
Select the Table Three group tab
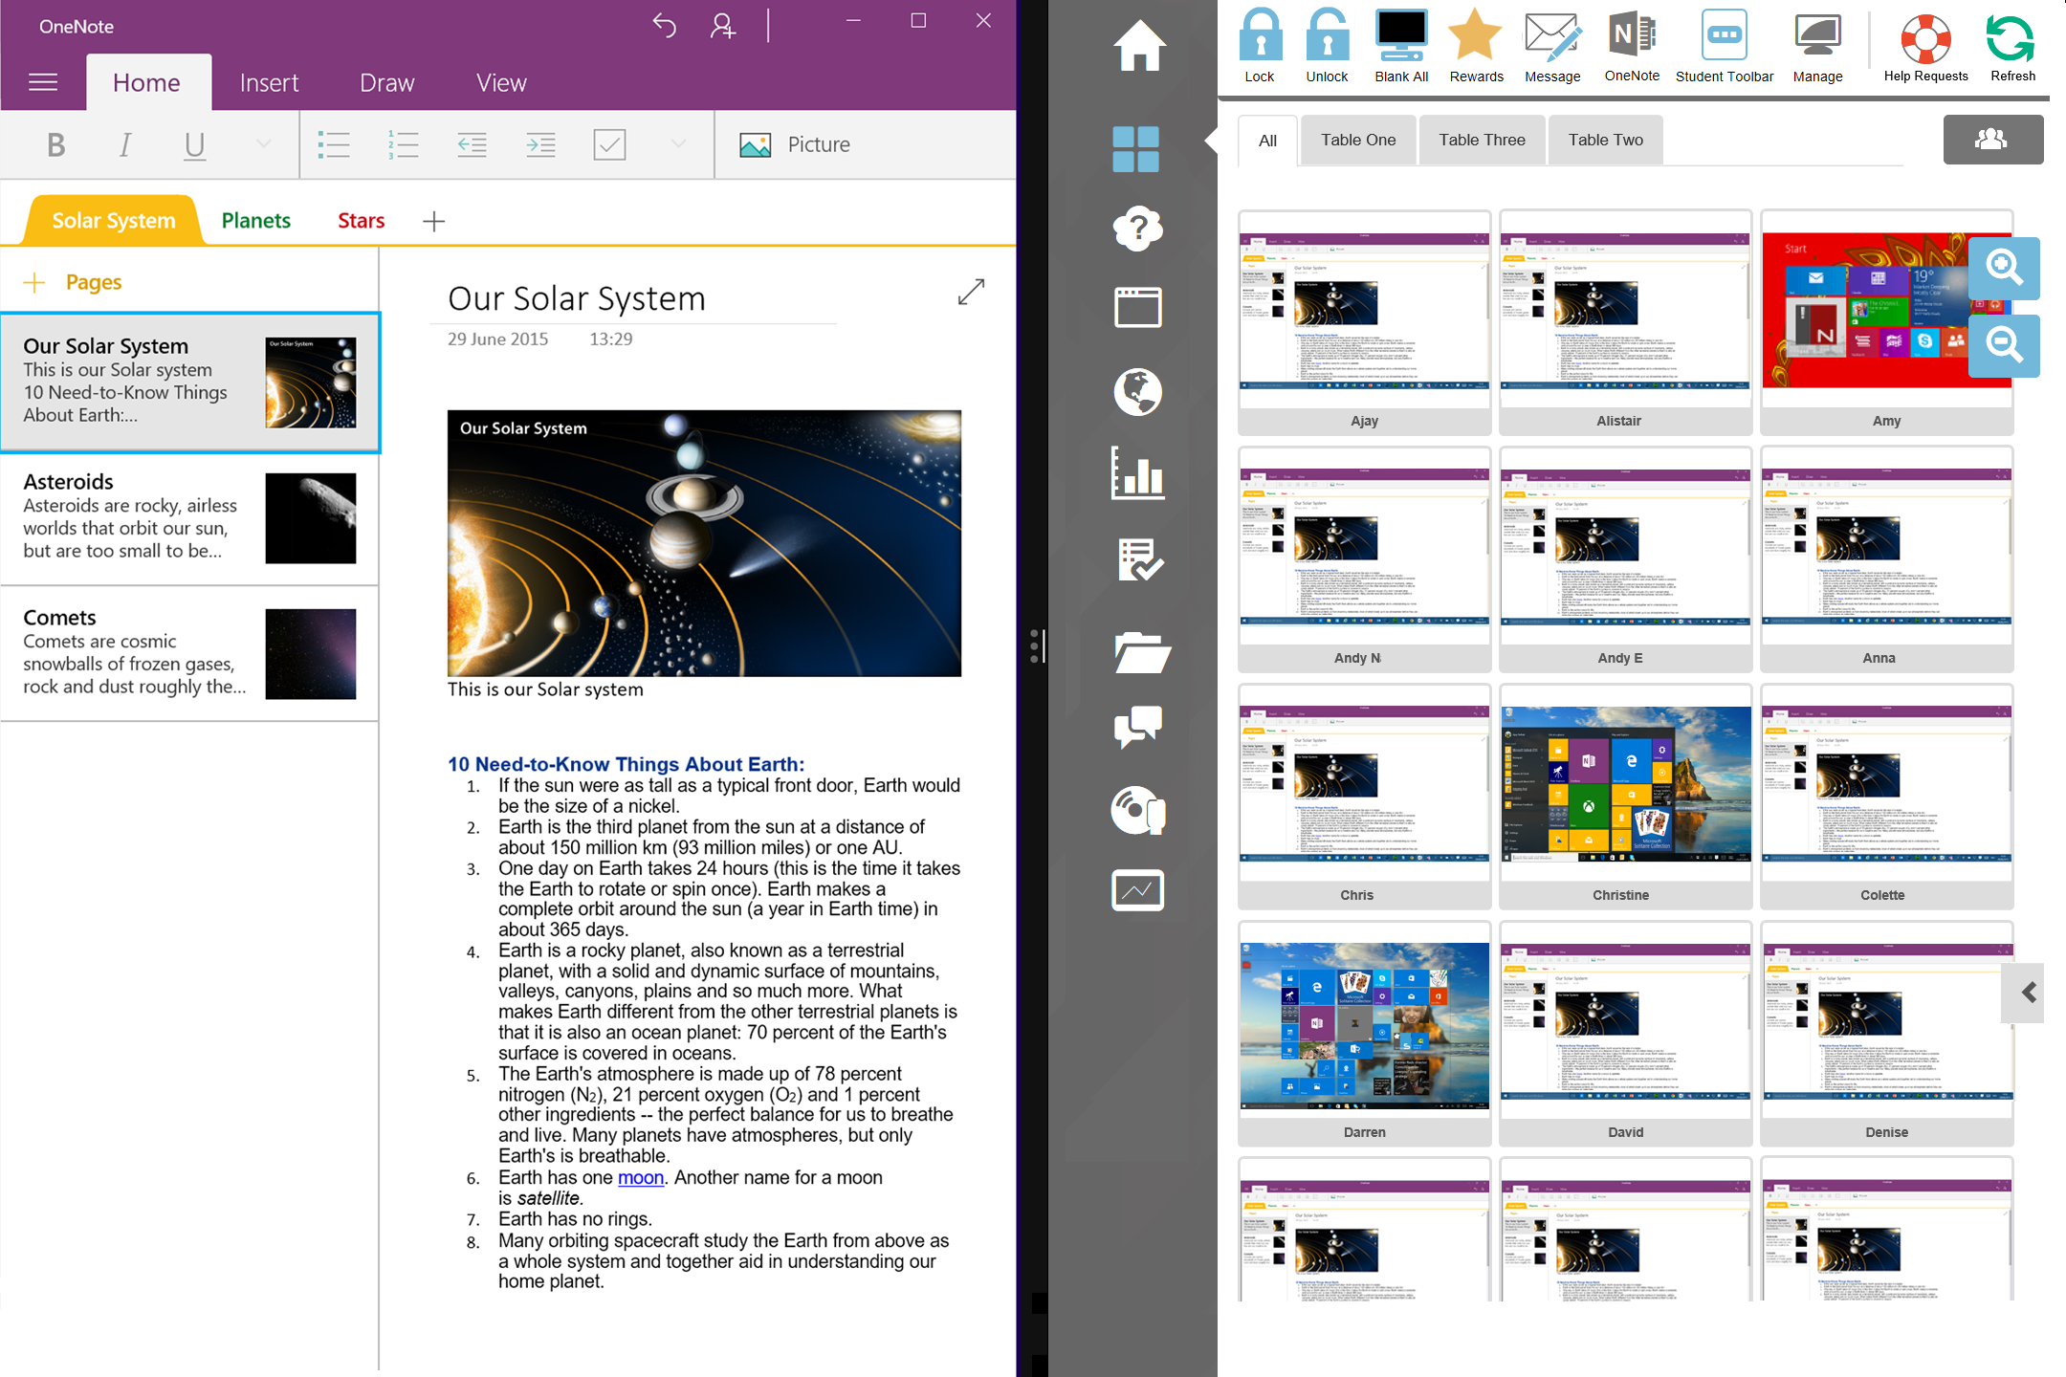click(x=1482, y=141)
